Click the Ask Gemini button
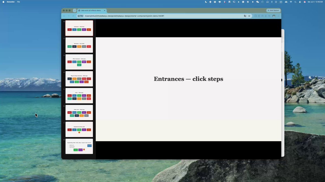 273,11
